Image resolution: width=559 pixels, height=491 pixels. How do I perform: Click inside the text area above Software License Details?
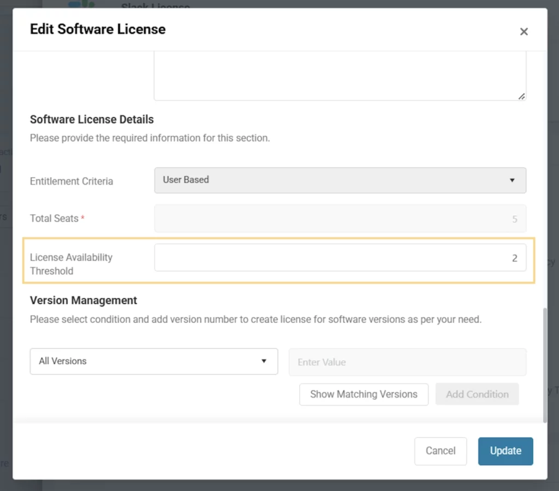point(340,75)
